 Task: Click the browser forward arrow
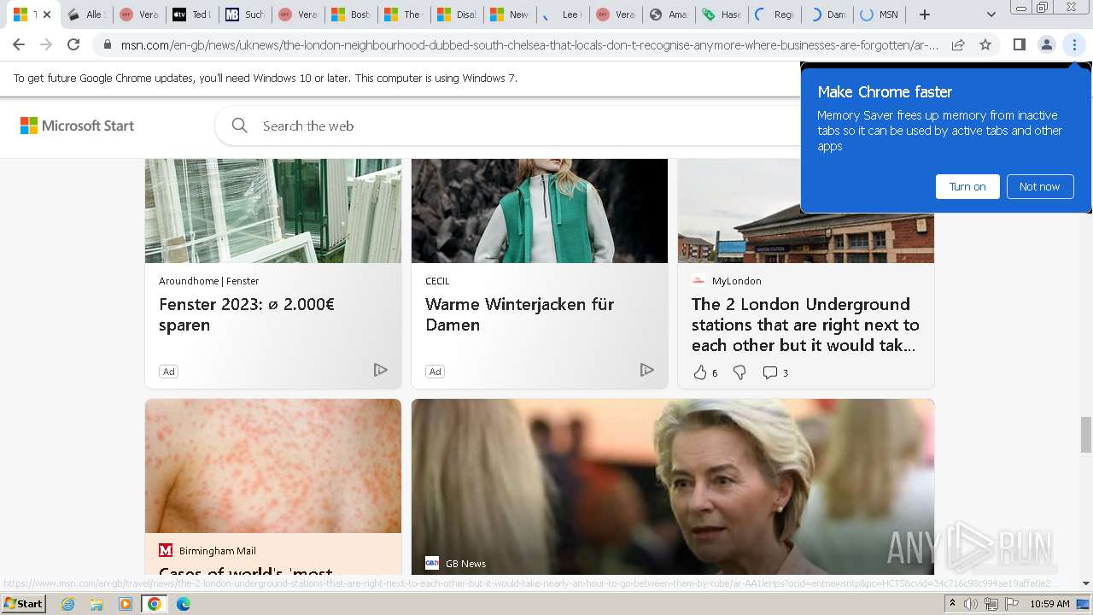46,44
